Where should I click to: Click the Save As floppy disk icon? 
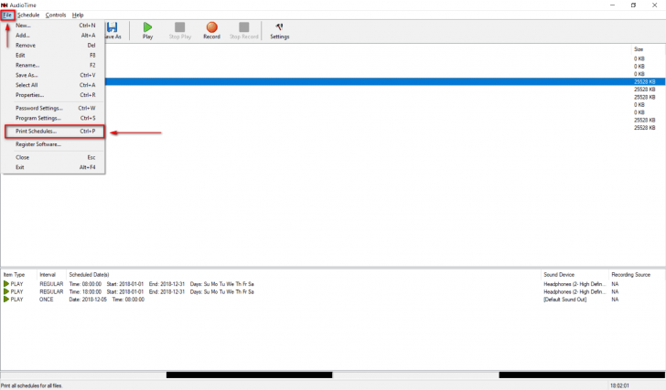[x=113, y=27]
